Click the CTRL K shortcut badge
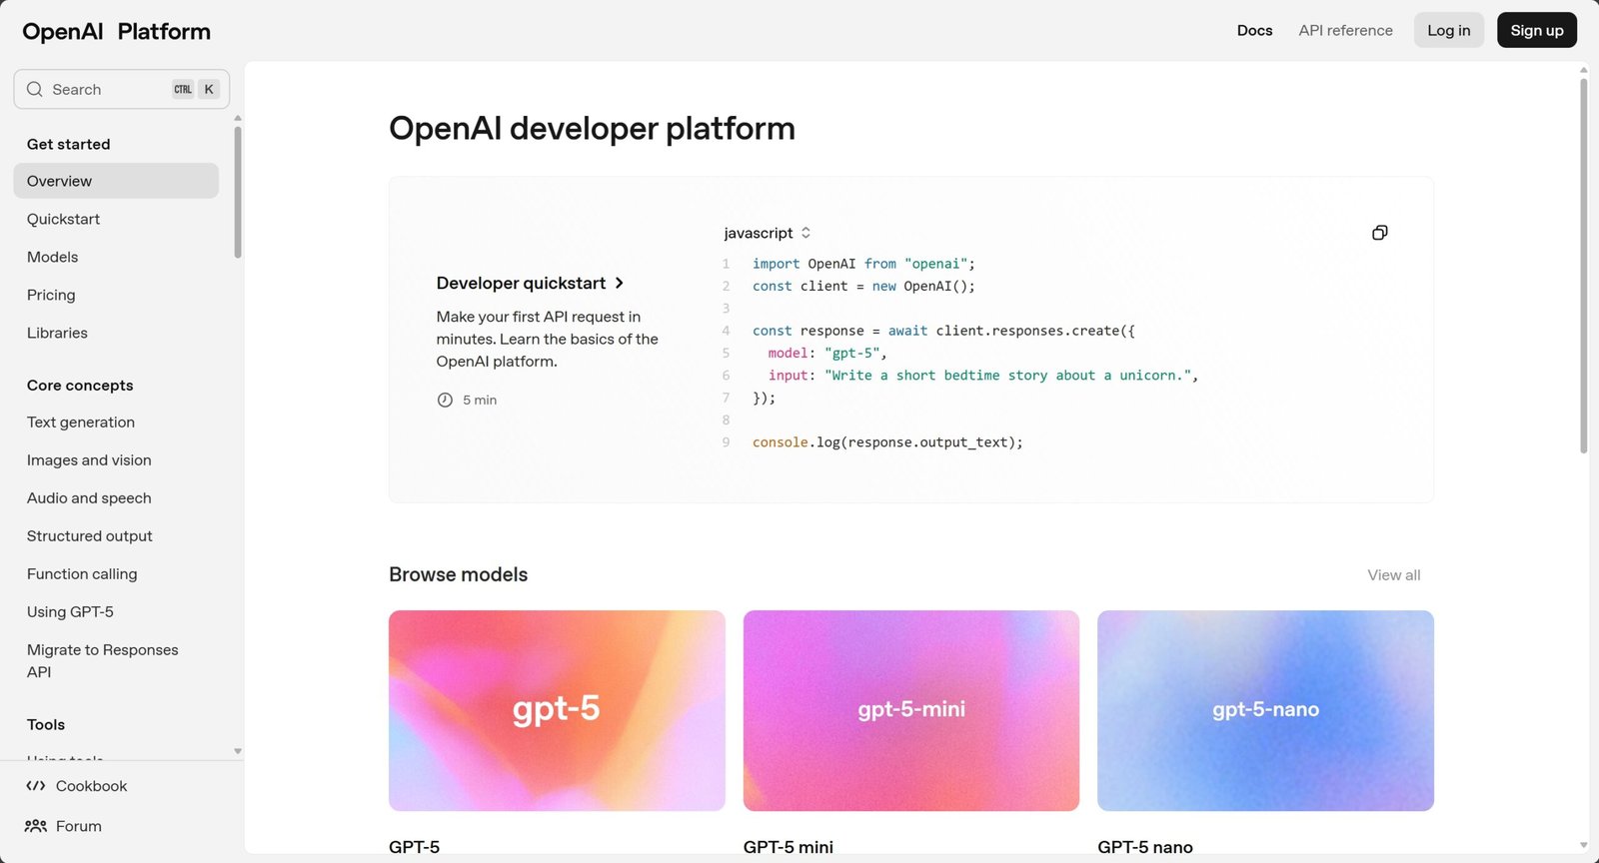1599x863 pixels. click(x=196, y=89)
